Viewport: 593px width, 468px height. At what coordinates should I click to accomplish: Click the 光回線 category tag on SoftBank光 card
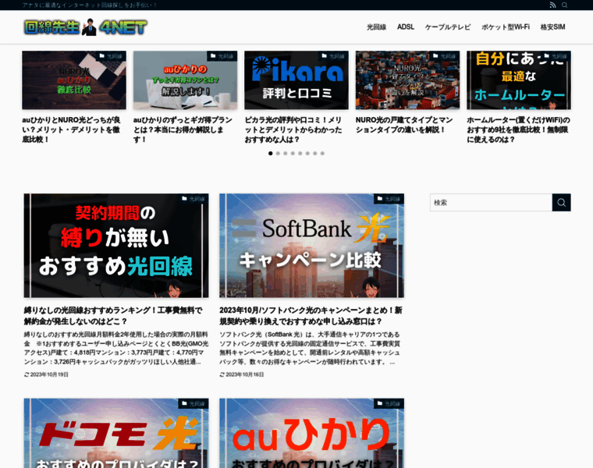click(x=389, y=199)
